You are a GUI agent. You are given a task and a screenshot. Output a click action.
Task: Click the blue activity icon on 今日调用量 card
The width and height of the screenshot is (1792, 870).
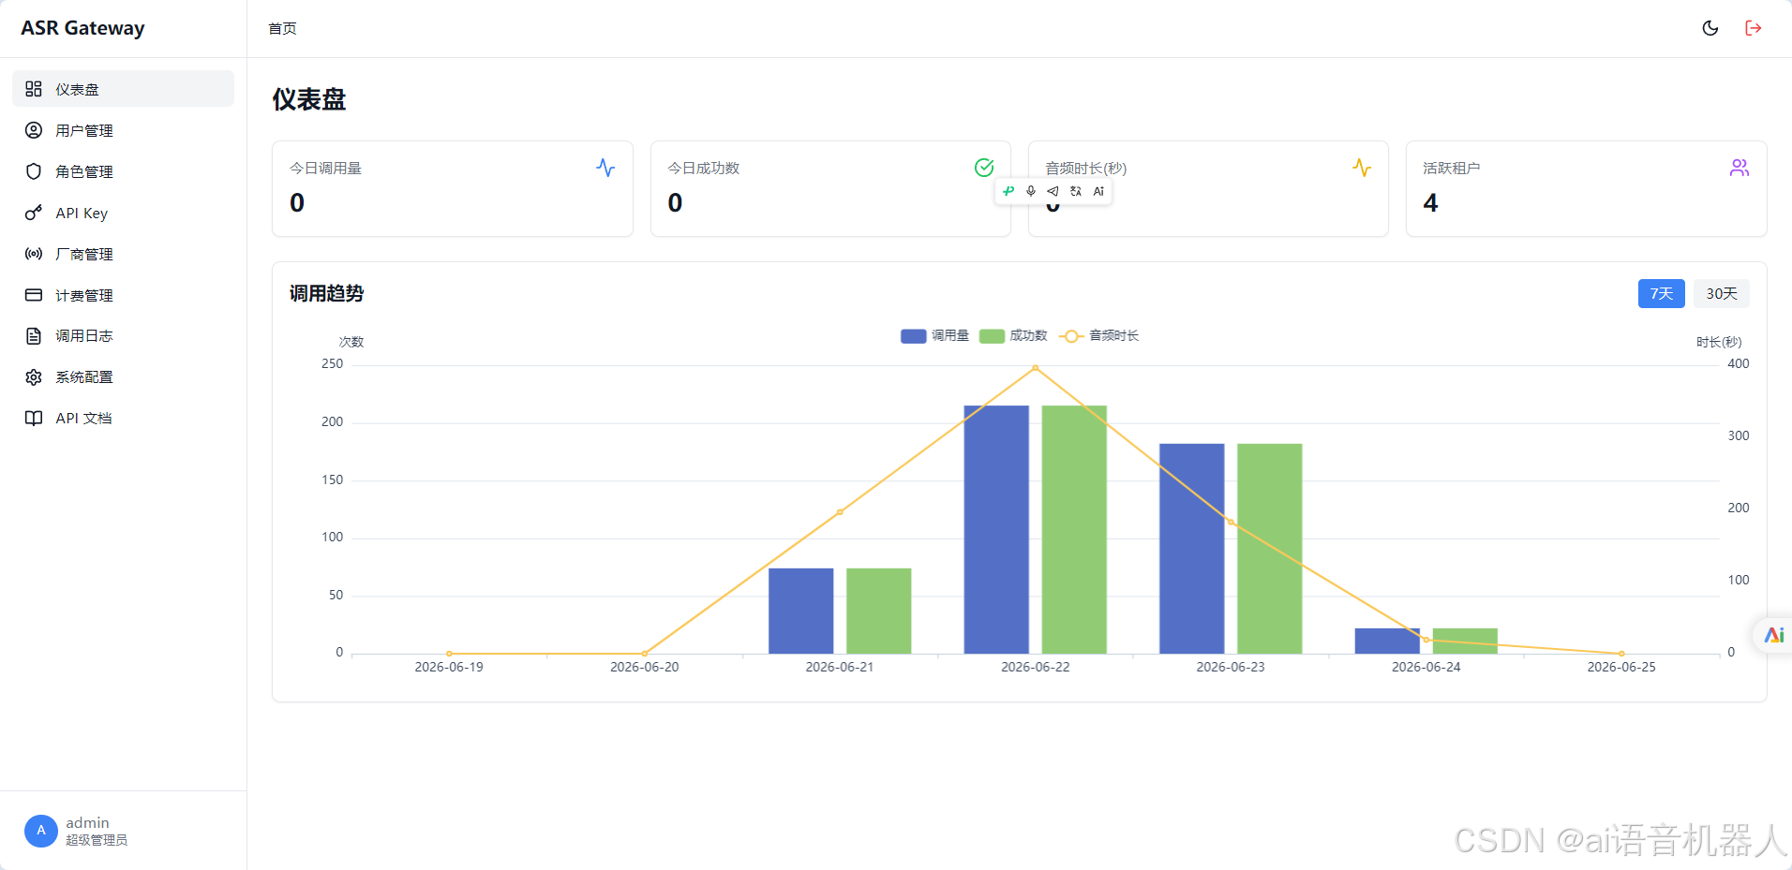605,168
